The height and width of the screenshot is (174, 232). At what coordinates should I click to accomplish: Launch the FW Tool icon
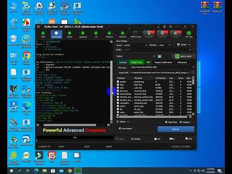click(189, 34)
